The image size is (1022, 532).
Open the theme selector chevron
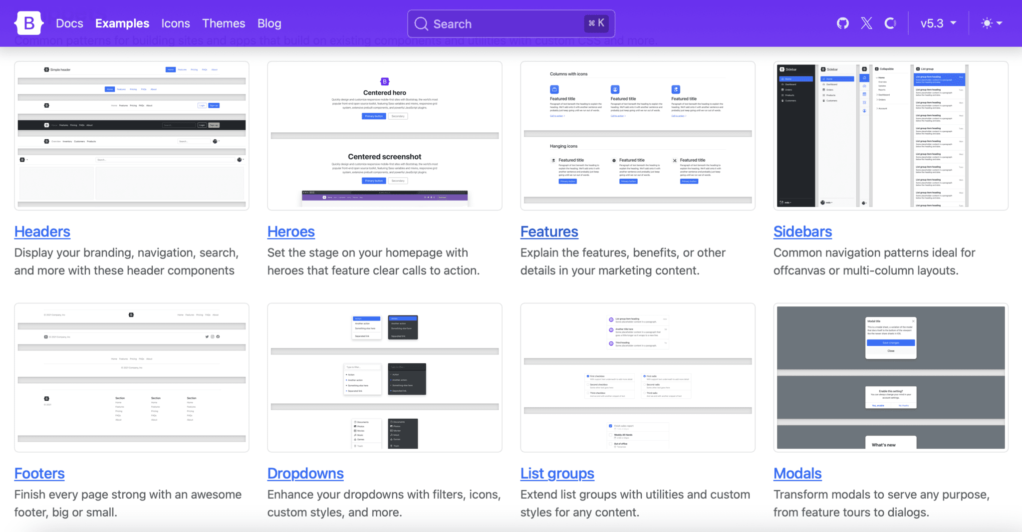[999, 23]
